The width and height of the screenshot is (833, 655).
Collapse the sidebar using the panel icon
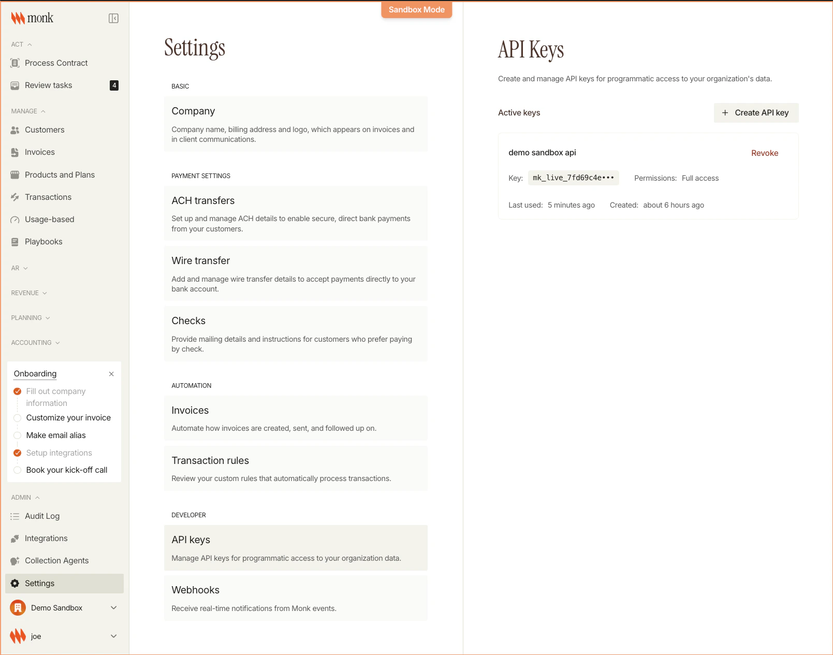(x=113, y=17)
